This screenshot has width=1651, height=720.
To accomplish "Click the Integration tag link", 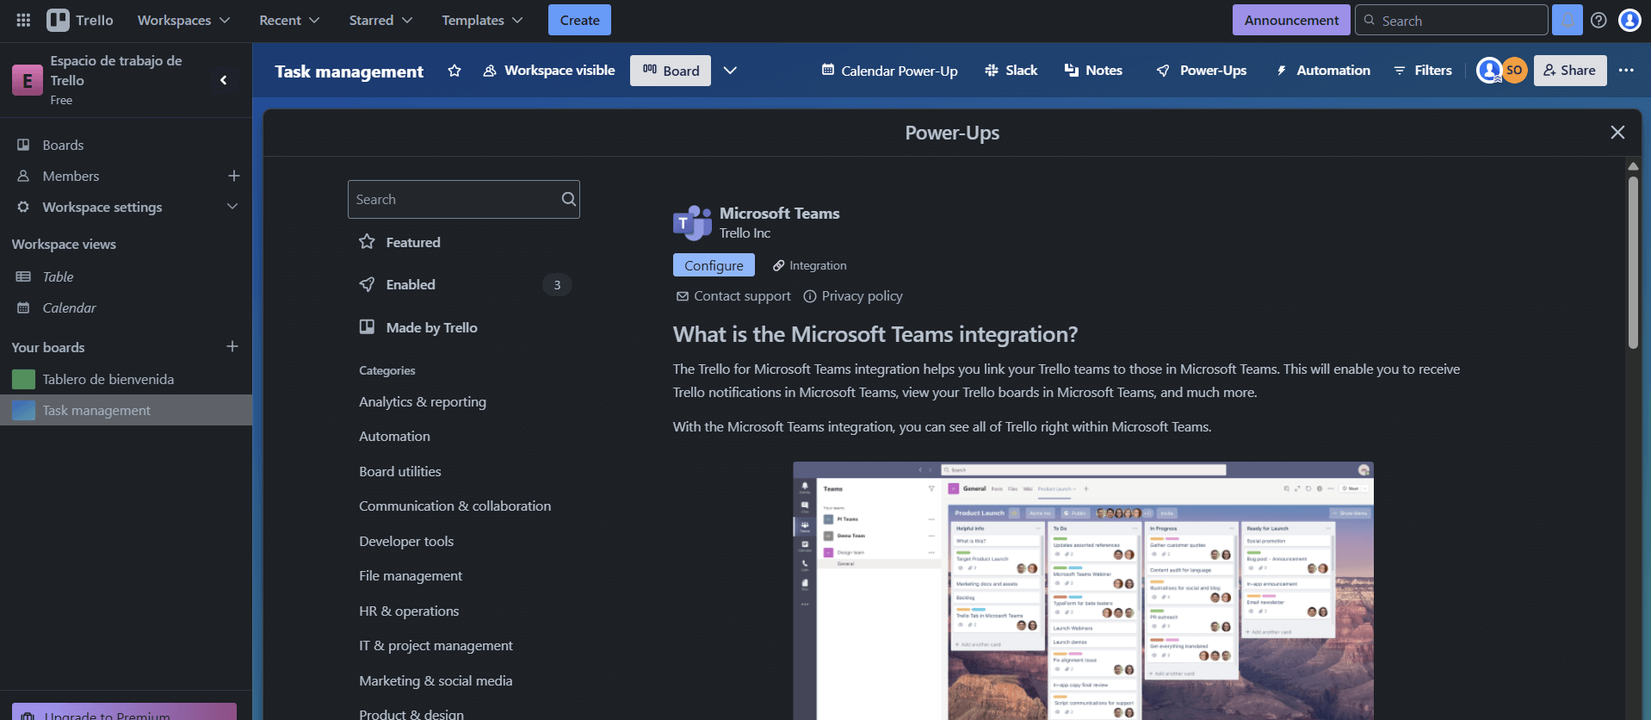I will click(x=809, y=265).
